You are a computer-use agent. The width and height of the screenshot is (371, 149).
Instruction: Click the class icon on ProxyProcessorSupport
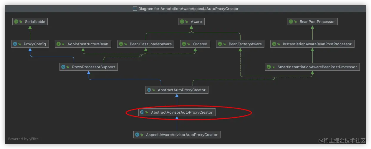(x=64, y=67)
